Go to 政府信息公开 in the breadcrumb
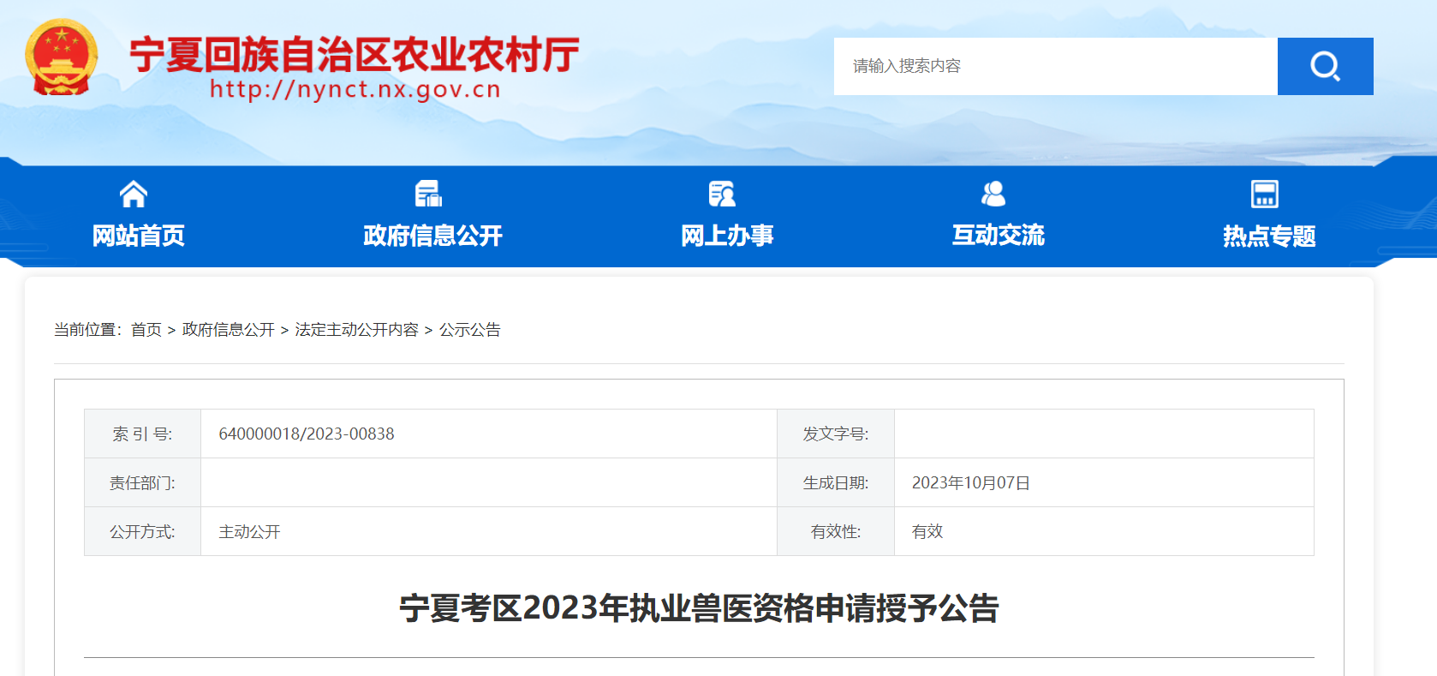This screenshot has height=676, width=1437. tap(229, 330)
